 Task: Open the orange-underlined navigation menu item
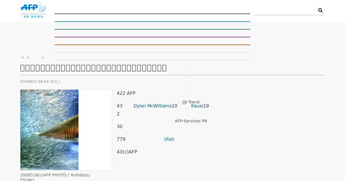pyautogui.click(x=152, y=41)
